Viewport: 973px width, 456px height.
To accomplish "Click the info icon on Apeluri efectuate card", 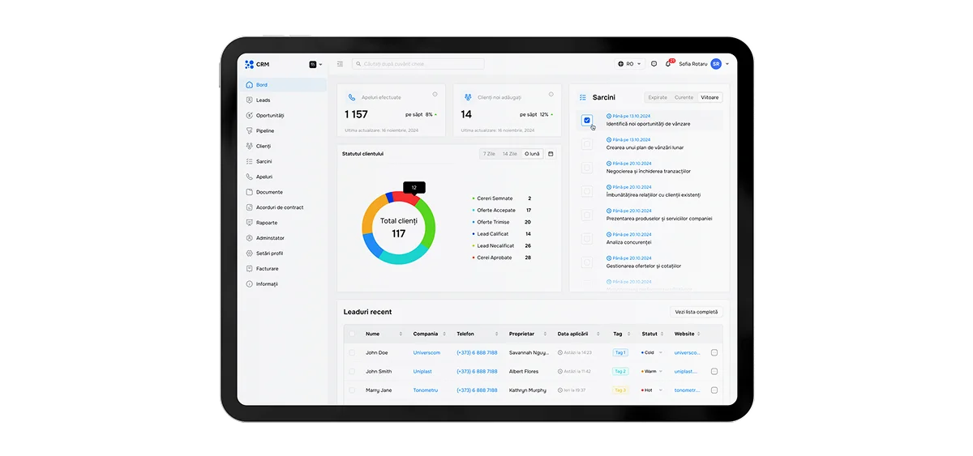I will (x=435, y=95).
